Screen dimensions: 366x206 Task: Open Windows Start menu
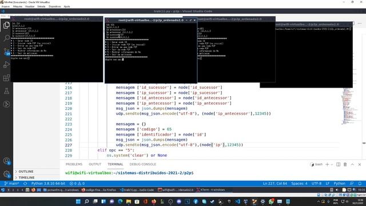(78, 201)
